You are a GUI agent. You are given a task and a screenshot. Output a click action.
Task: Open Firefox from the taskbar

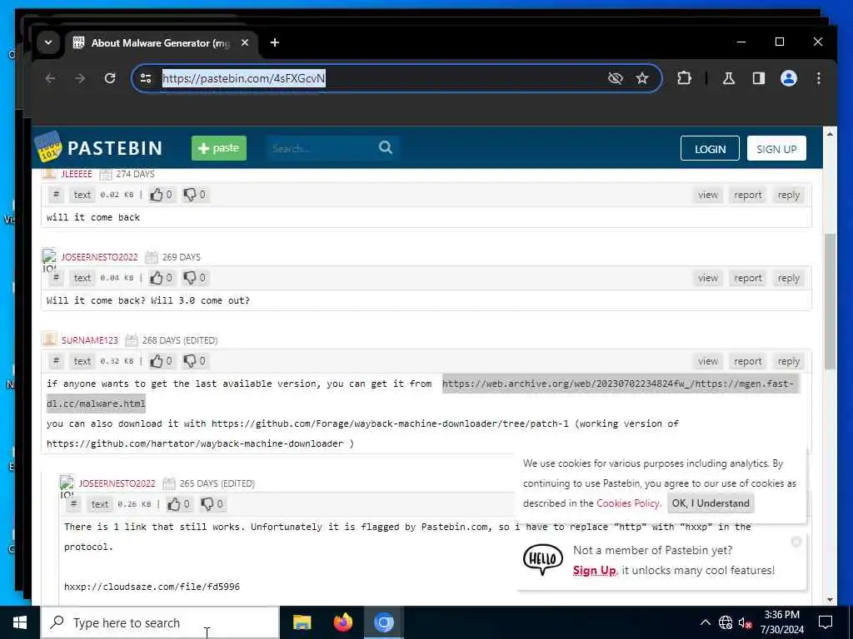(x=342, y=622)
